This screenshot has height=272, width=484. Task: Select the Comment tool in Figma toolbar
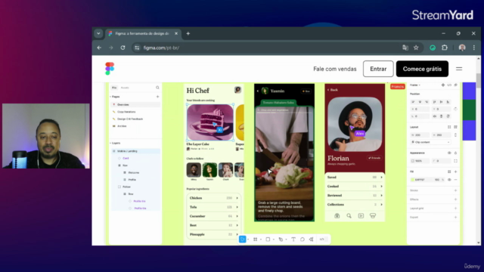[x=302, y=240]
